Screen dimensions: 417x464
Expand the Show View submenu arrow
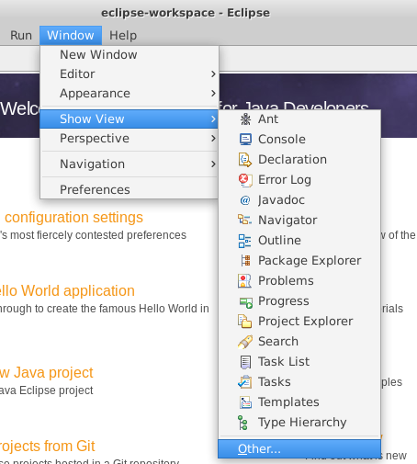click(213, 119)
